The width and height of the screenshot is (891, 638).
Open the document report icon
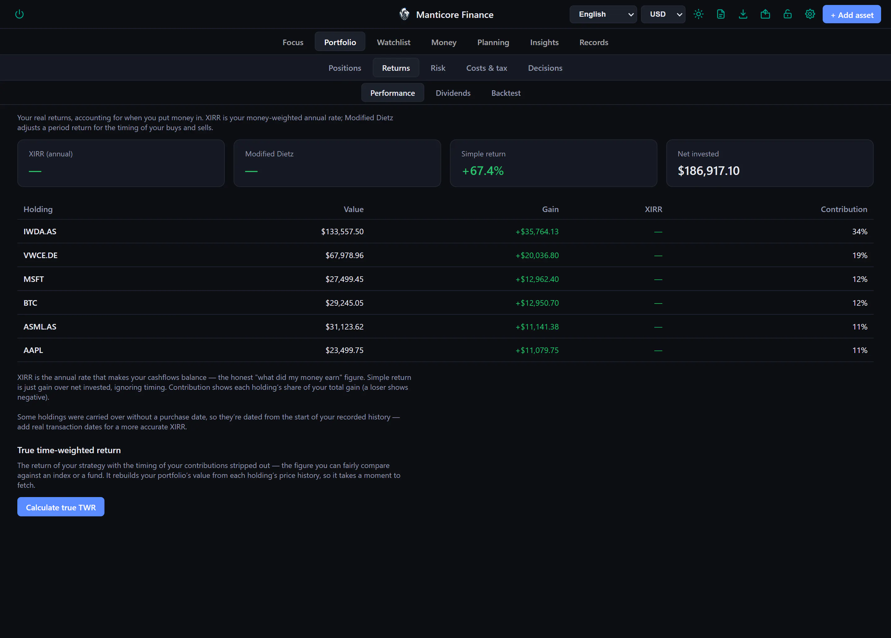click(x=721, y=15)
